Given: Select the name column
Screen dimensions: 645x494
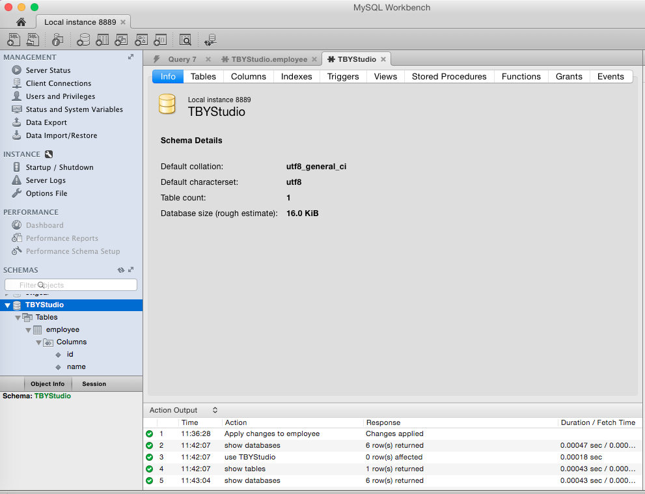Looking at the screenshot, I should pos(76,366).
